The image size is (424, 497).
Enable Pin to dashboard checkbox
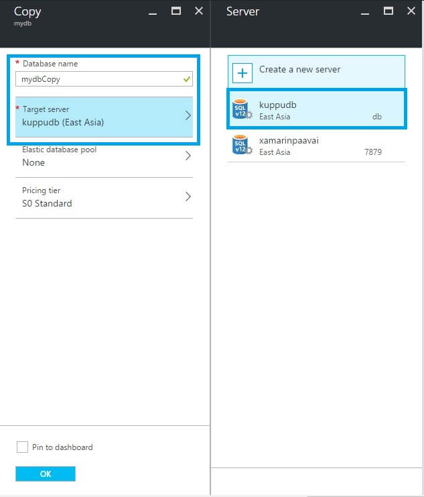point(22,447)
